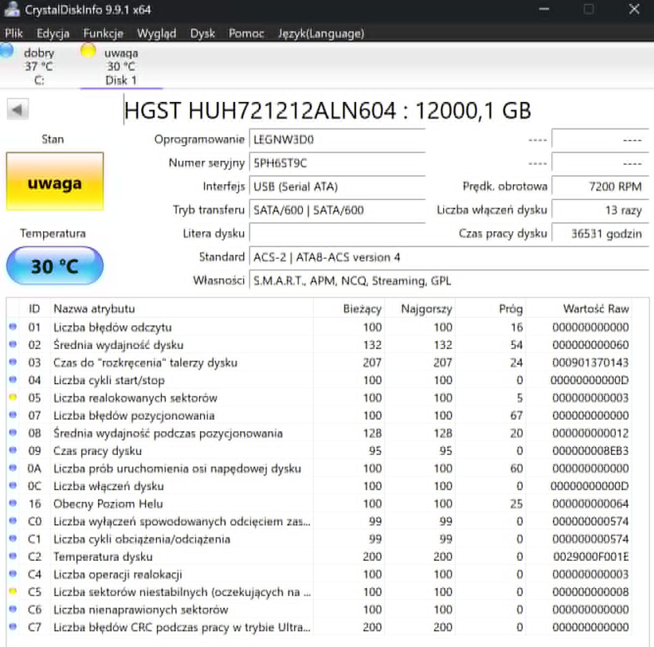Click status dot for attribute C4
Image resolution: width=654 pixels, height=647 pixels.
[x=13, y=574]
